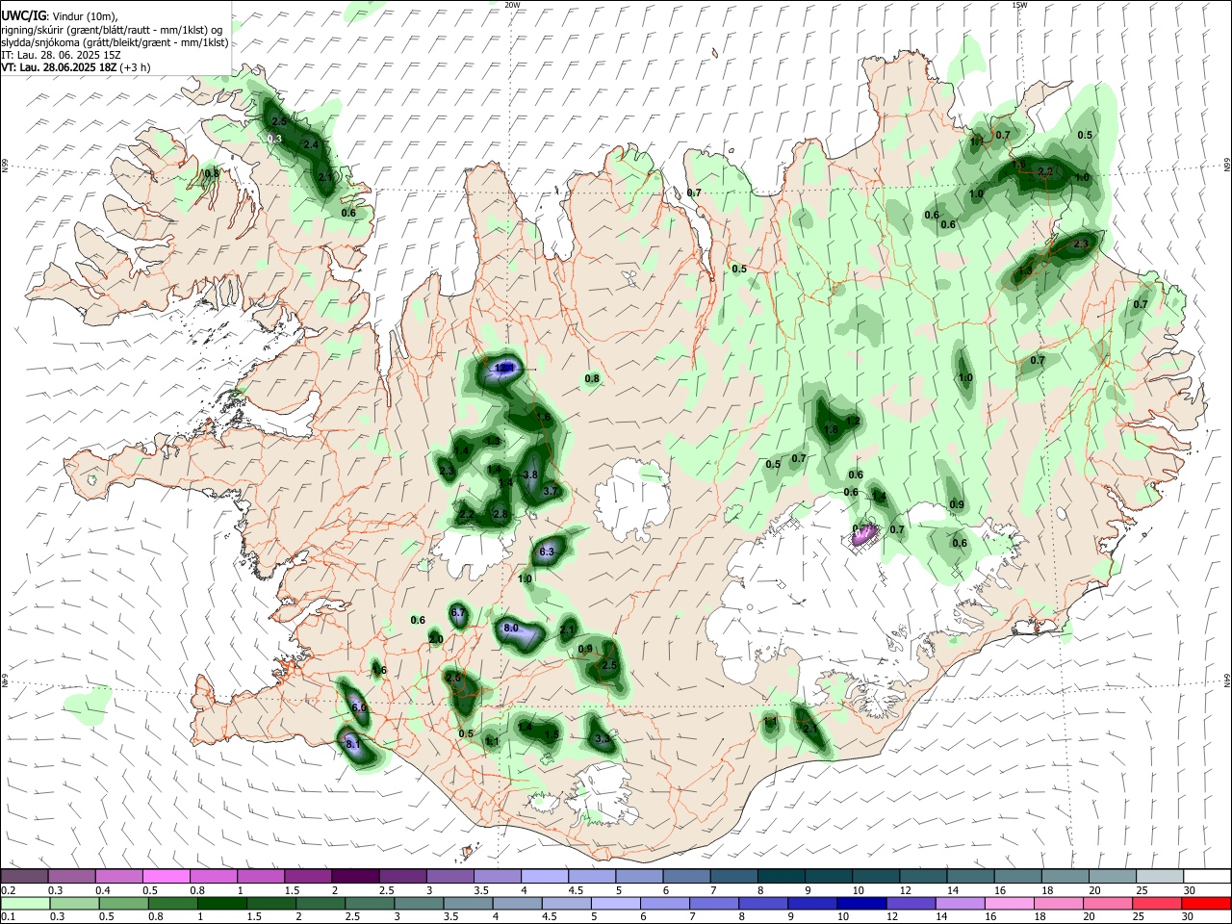Click the 6.0 rainfall cell label

tap(359, 707)
